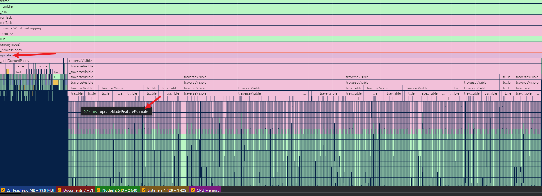Select the _trave...sible truncated frame
Viewport: 542px width, 196px height.
click(328, 93)
